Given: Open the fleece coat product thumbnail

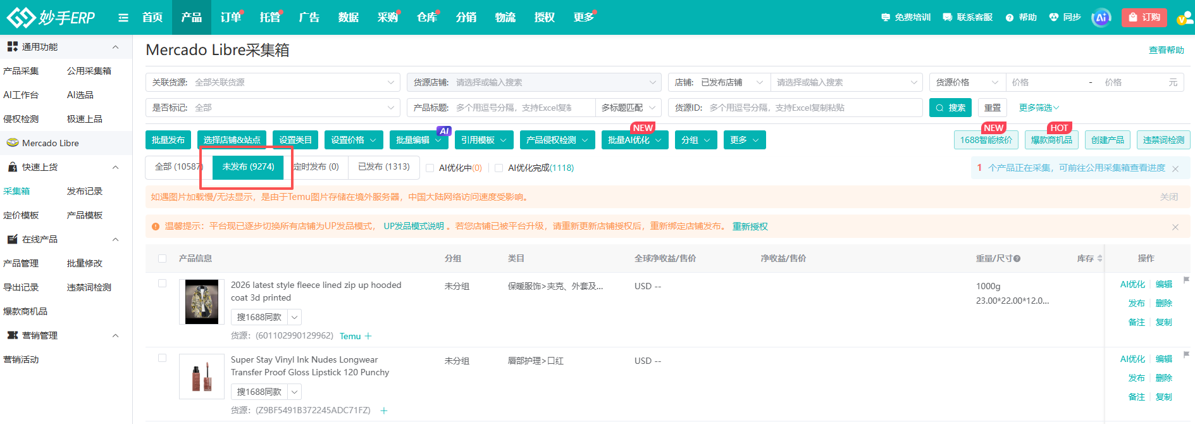Looking at the screenshot, I should (202, 302).
